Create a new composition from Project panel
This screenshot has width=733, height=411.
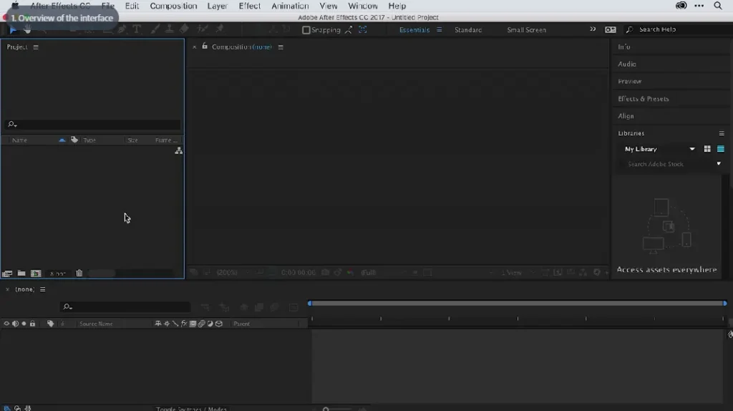tap(36, 273)
